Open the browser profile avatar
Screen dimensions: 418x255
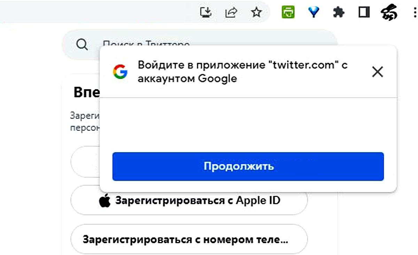389,13
